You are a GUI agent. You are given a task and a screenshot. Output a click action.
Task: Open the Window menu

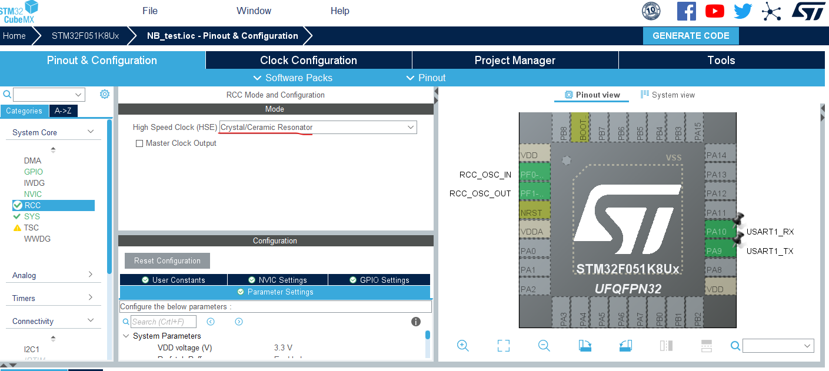[254, 11]
